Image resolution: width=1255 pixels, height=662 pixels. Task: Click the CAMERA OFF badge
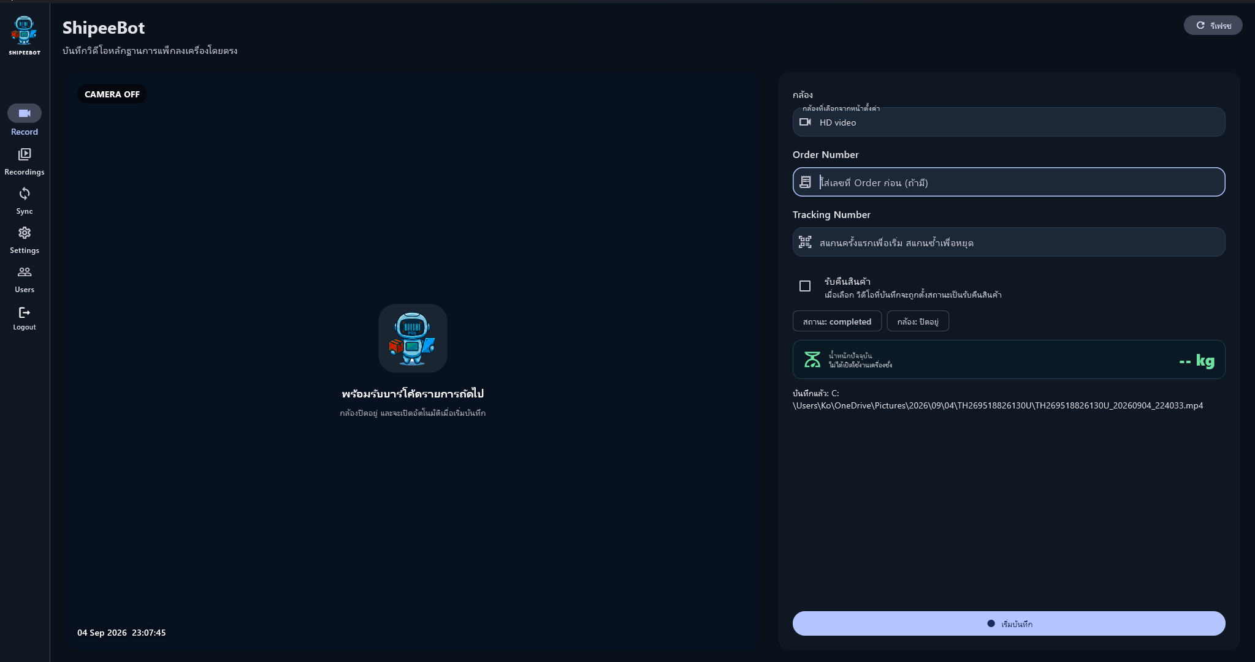click(x=112, y=94)
